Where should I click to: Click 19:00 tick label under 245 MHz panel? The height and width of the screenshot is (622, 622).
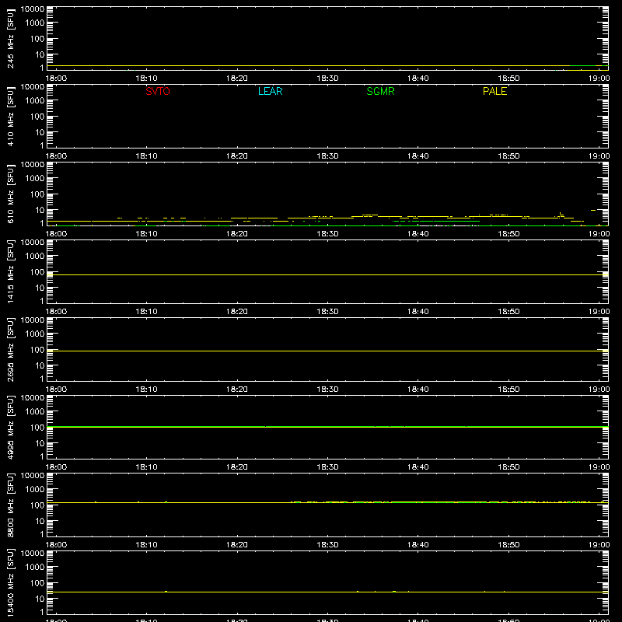pyautogui.click(x=599, y=79)
